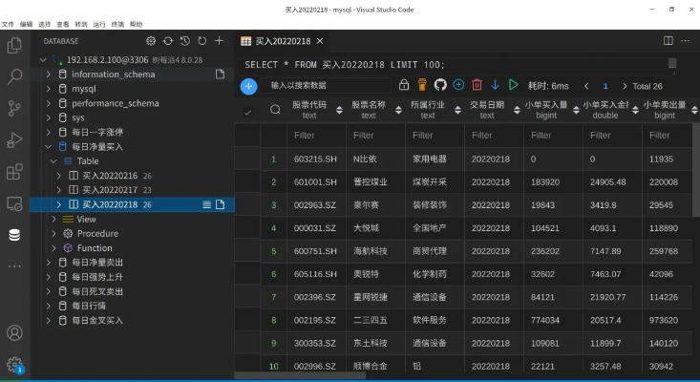
Task: Open editor more actions ellipsis
Action: click(686, 41)
